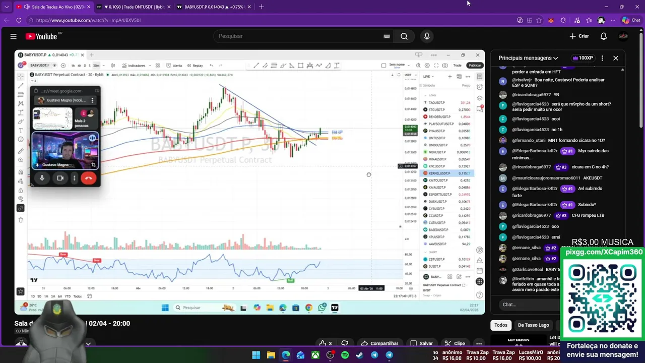Screen dimensions: 645x363
Task: Open Spotify from the taskbar
Action: 345,355
